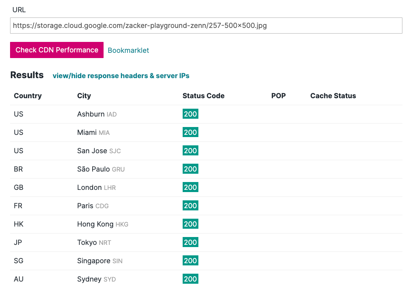Click the AU country cell
416x299 pixels.
(x=18, y=279)
